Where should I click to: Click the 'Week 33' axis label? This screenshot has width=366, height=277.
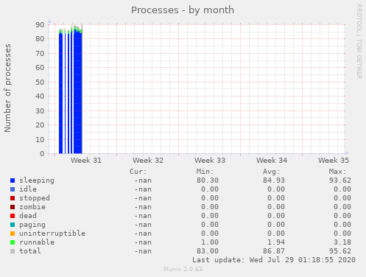pos(210,161)
